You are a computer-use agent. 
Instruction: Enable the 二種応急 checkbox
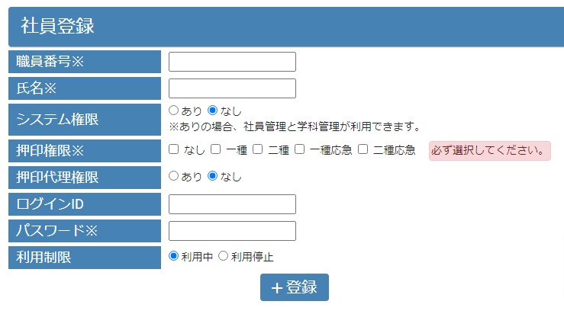(363, 149)
